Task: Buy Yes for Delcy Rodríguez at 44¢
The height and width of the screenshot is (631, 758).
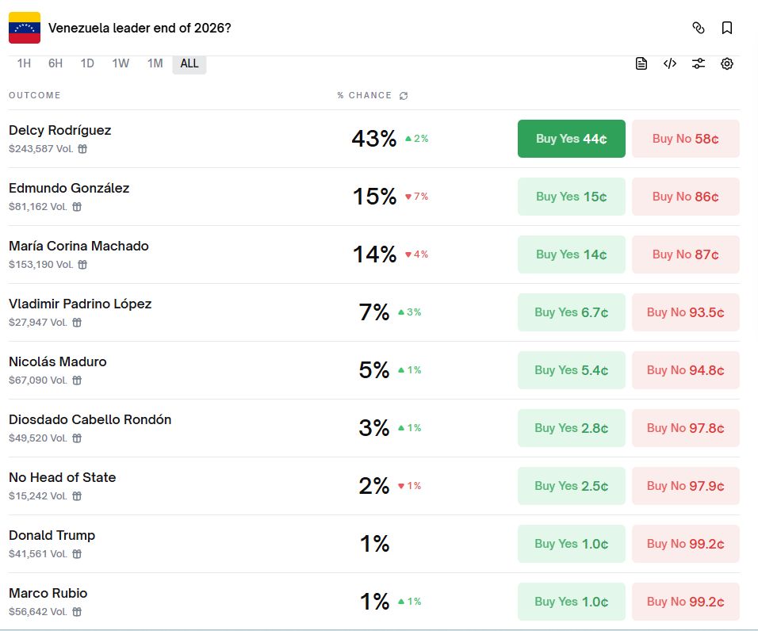Action: click(571, 139)
